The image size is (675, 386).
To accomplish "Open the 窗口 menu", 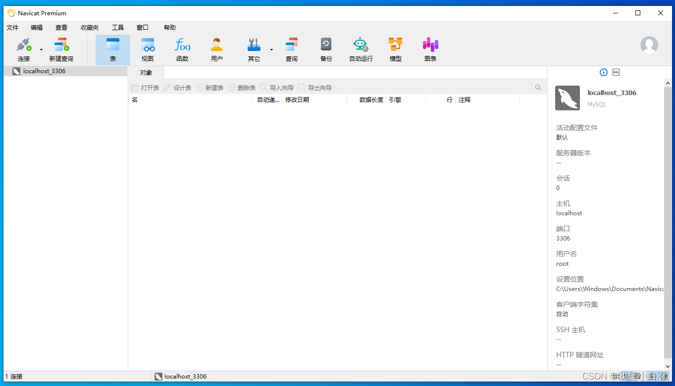I will [x=143, y=28].
